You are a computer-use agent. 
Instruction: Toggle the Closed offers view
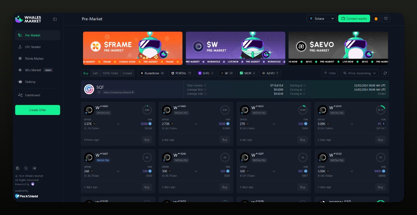[127, 73]
